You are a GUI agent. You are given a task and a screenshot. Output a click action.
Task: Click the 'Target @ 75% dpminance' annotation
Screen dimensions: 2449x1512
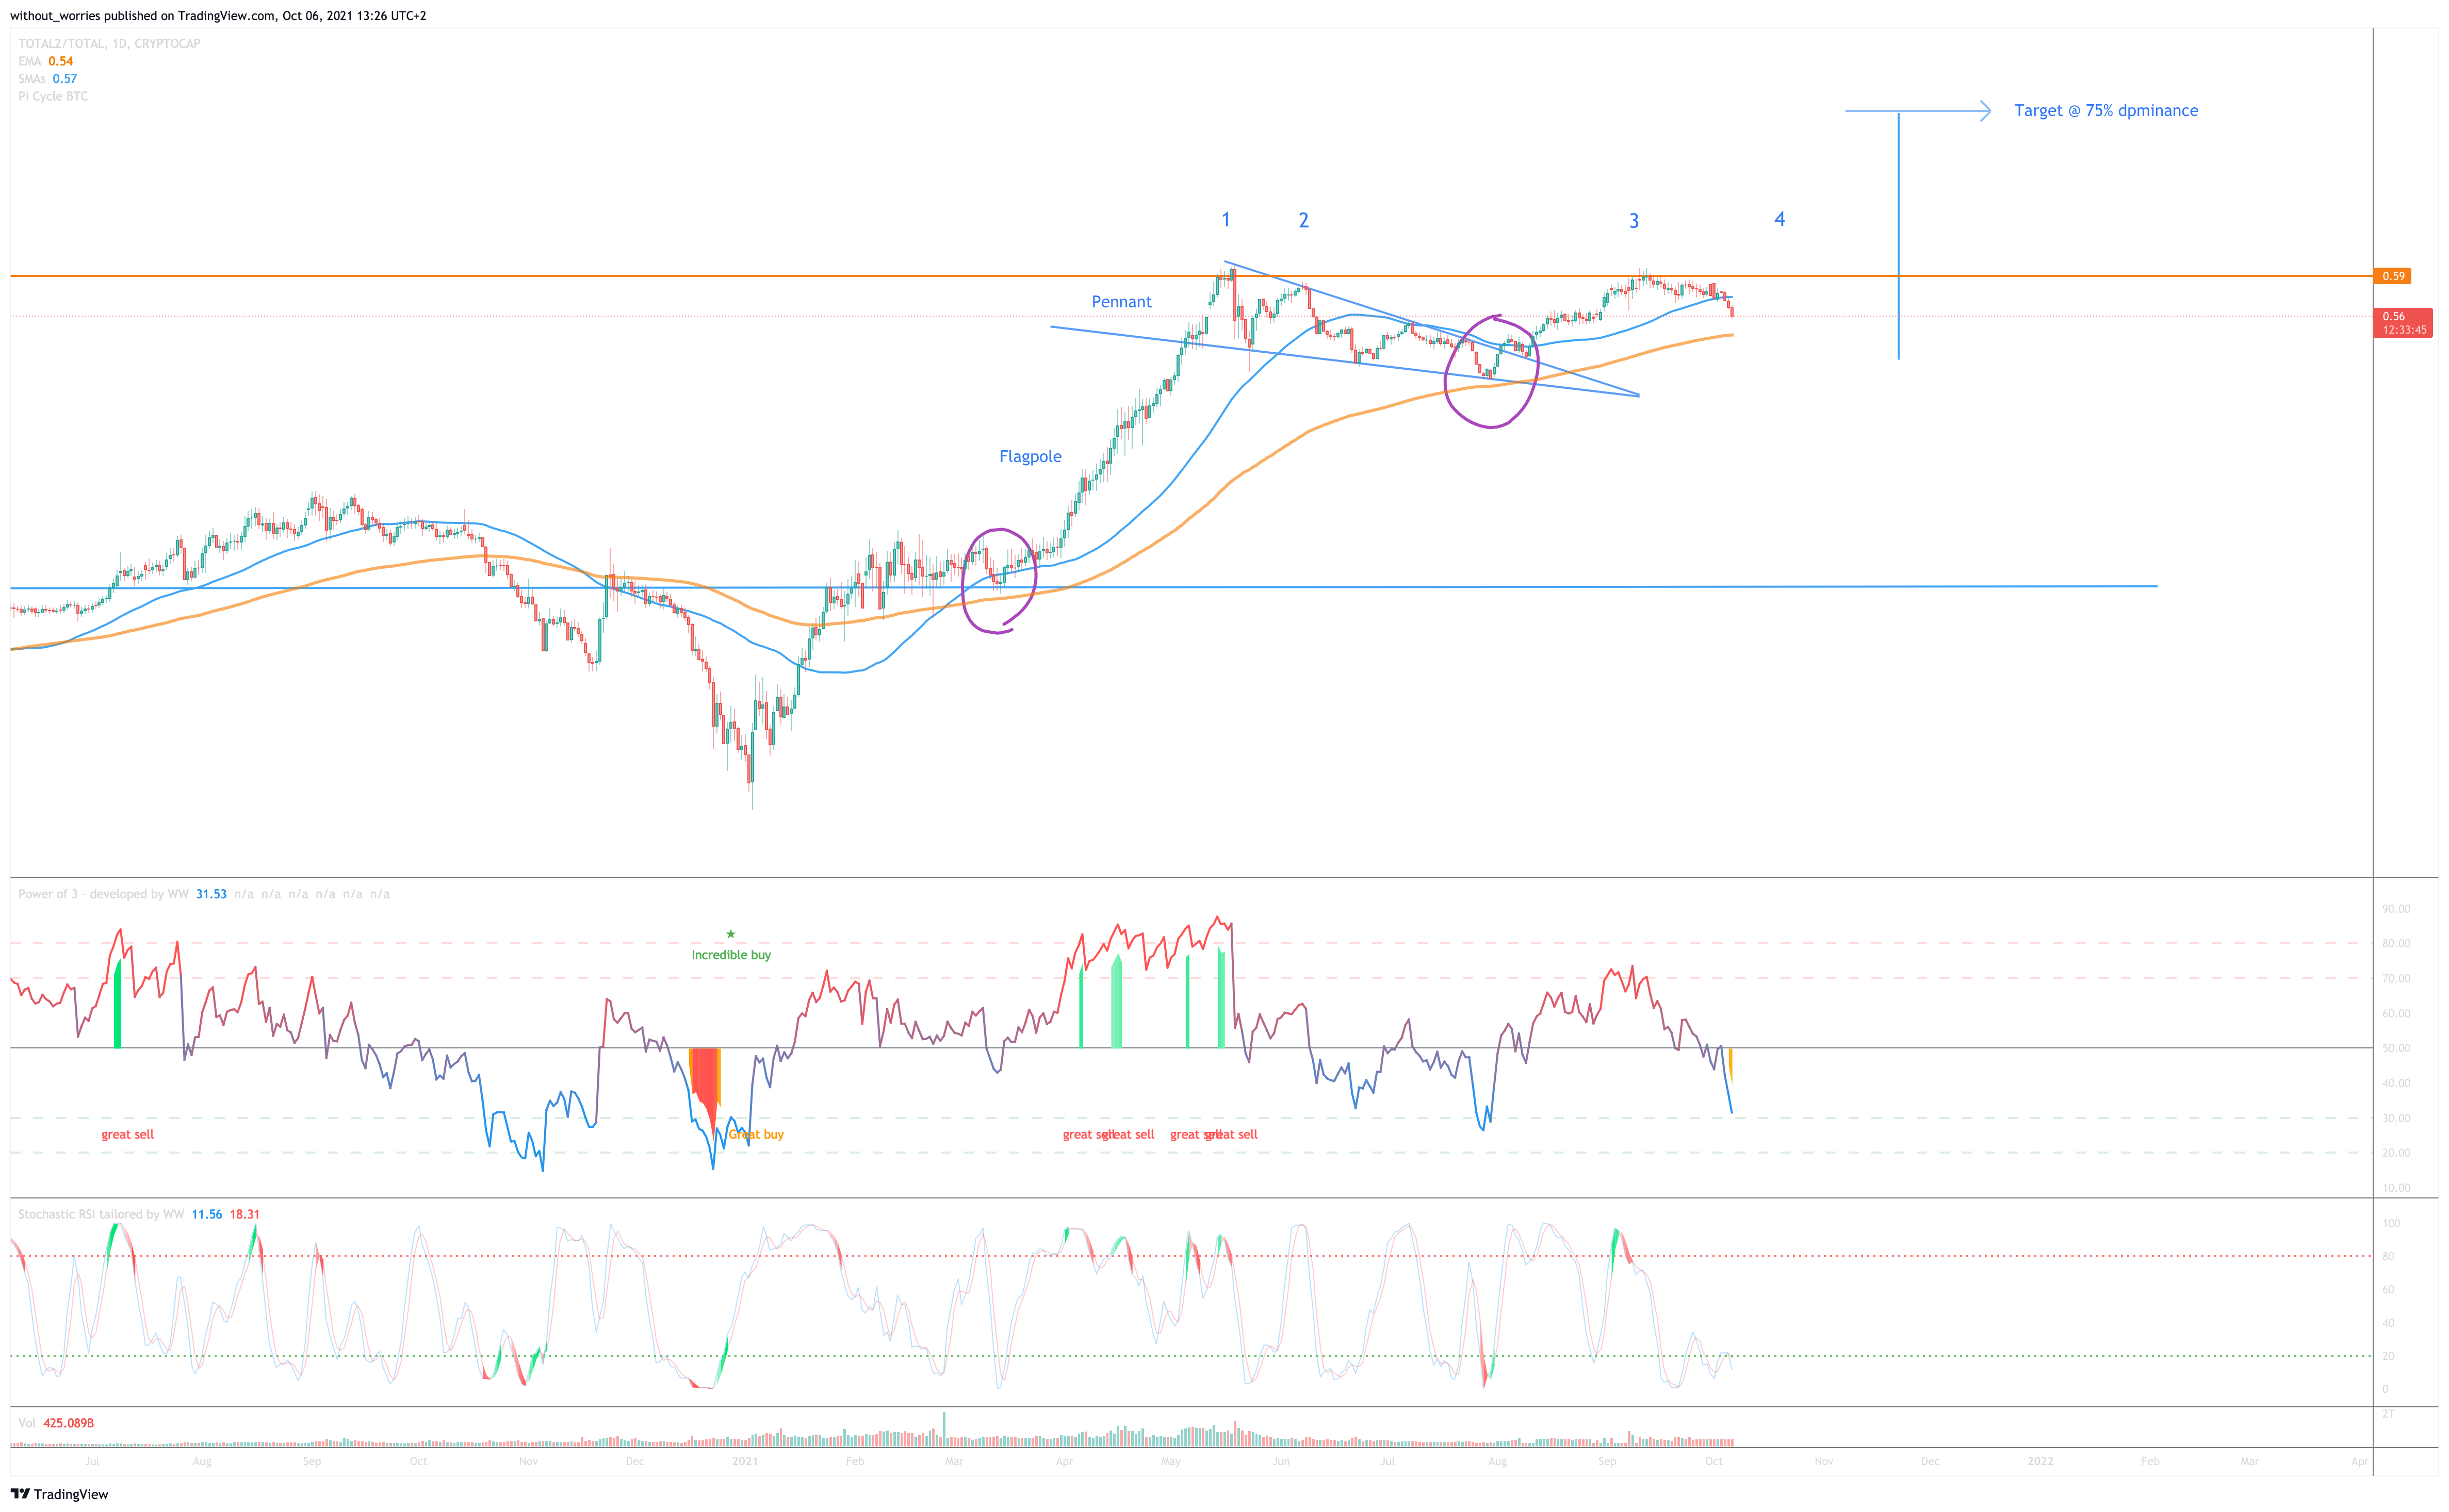[2106, 111]
